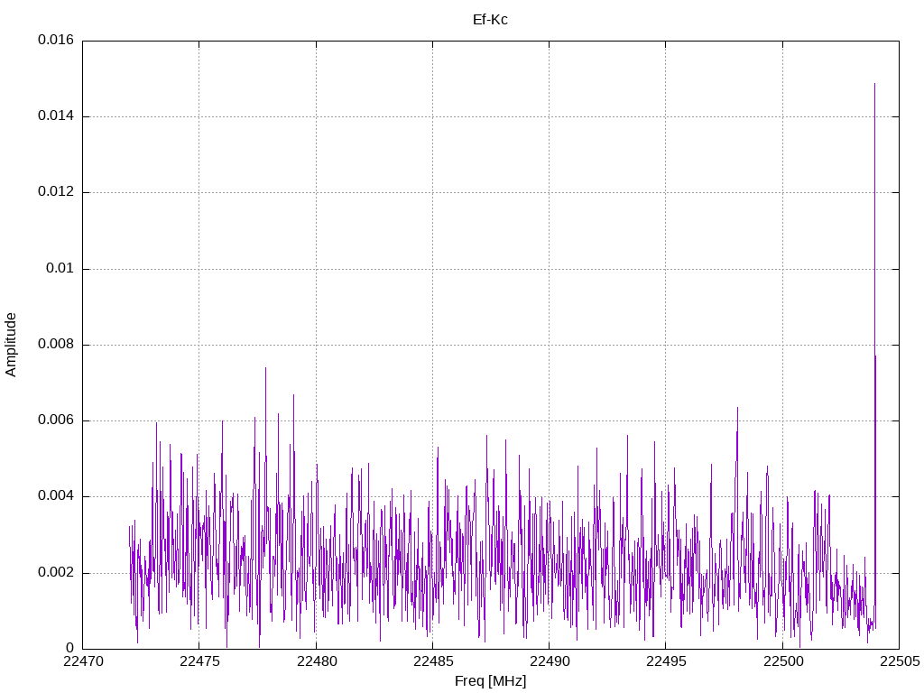Image resolution: width=924 pixels, height=693 pixels.
Task: Click the 0.016 y-axis tick label
Action: tap(56, 41)
